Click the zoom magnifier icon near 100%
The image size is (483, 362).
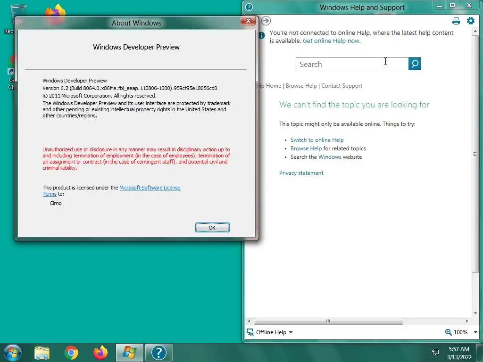(448, 332)
